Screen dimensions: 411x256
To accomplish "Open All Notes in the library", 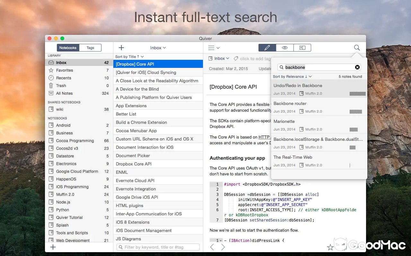I will coord(79,93).
